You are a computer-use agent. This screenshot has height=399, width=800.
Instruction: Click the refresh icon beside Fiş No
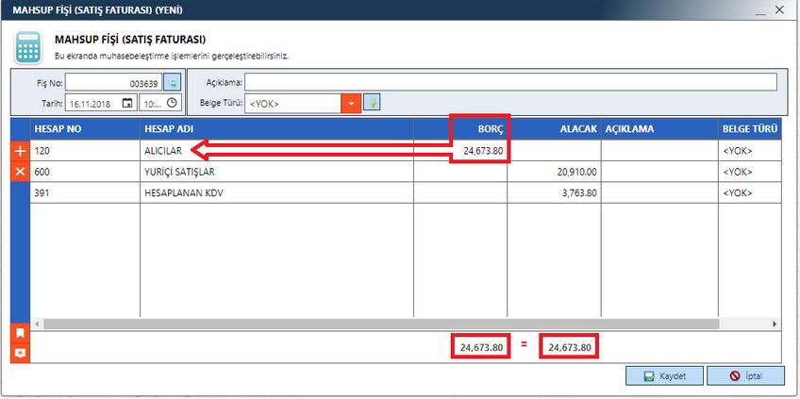pyautogui.click(x=172, y=82)
